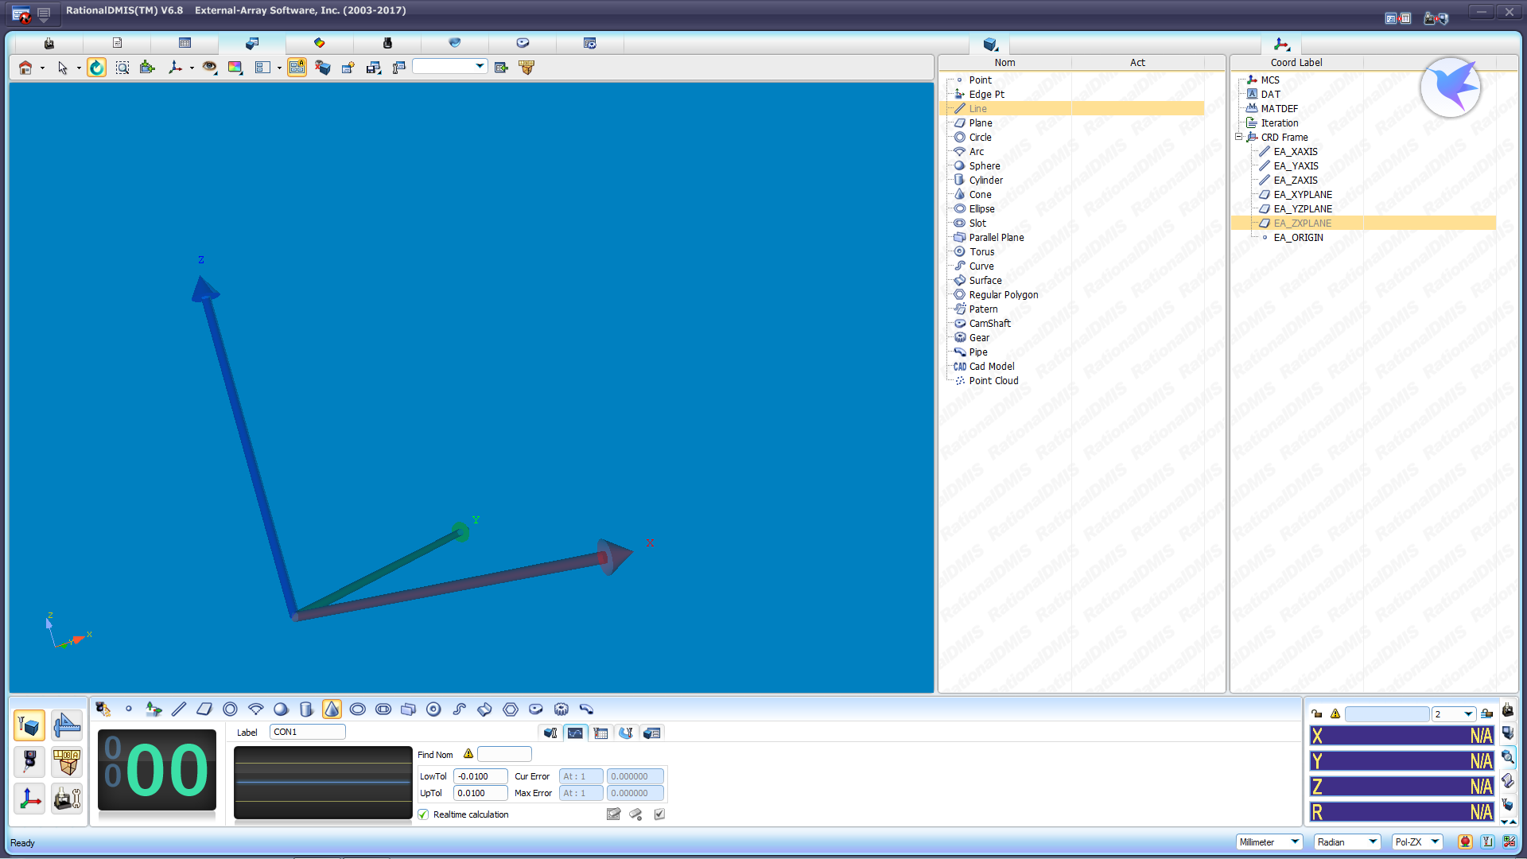
Task: Open the Radian angle unit dropdown
Action: 1372,842
